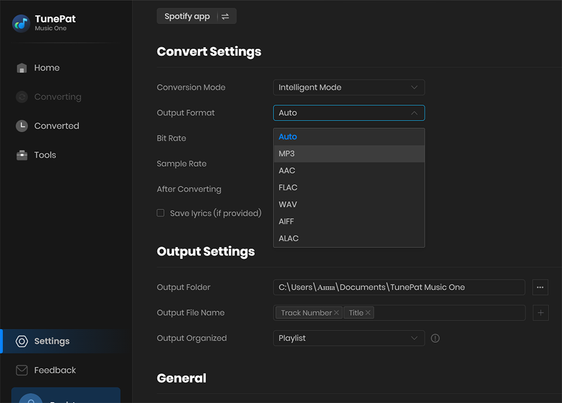Choose AAC output format
This screenshot has width=562, height=403.
click(x=349, y=171)
